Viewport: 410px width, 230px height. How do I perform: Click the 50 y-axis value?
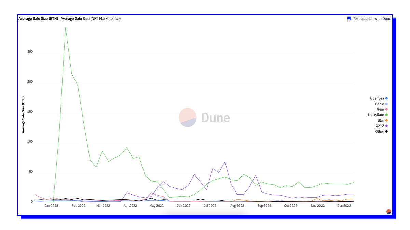pyautogui.click(x=31, y=172)
